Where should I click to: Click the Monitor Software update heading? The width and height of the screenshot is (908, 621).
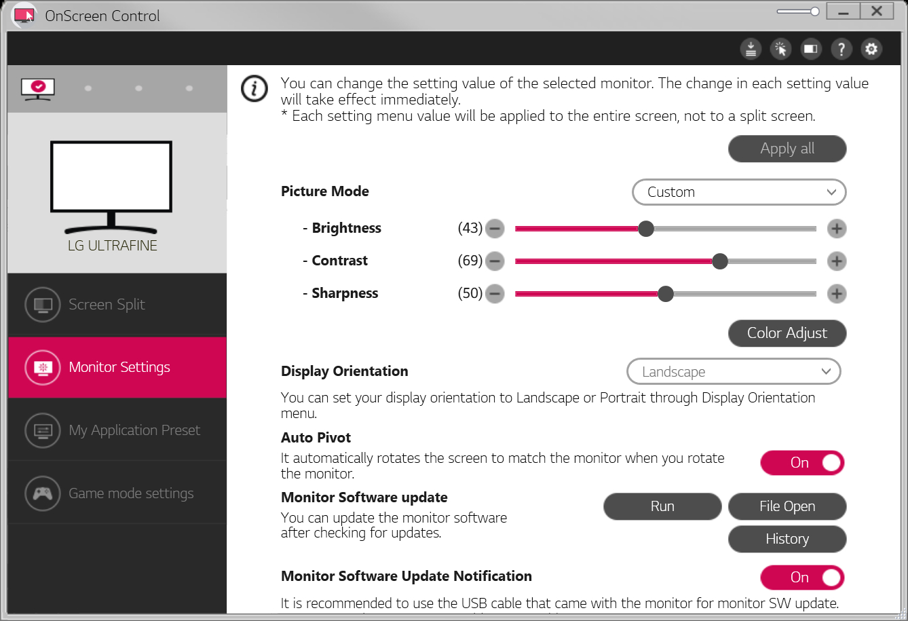(x=364, y=497)
